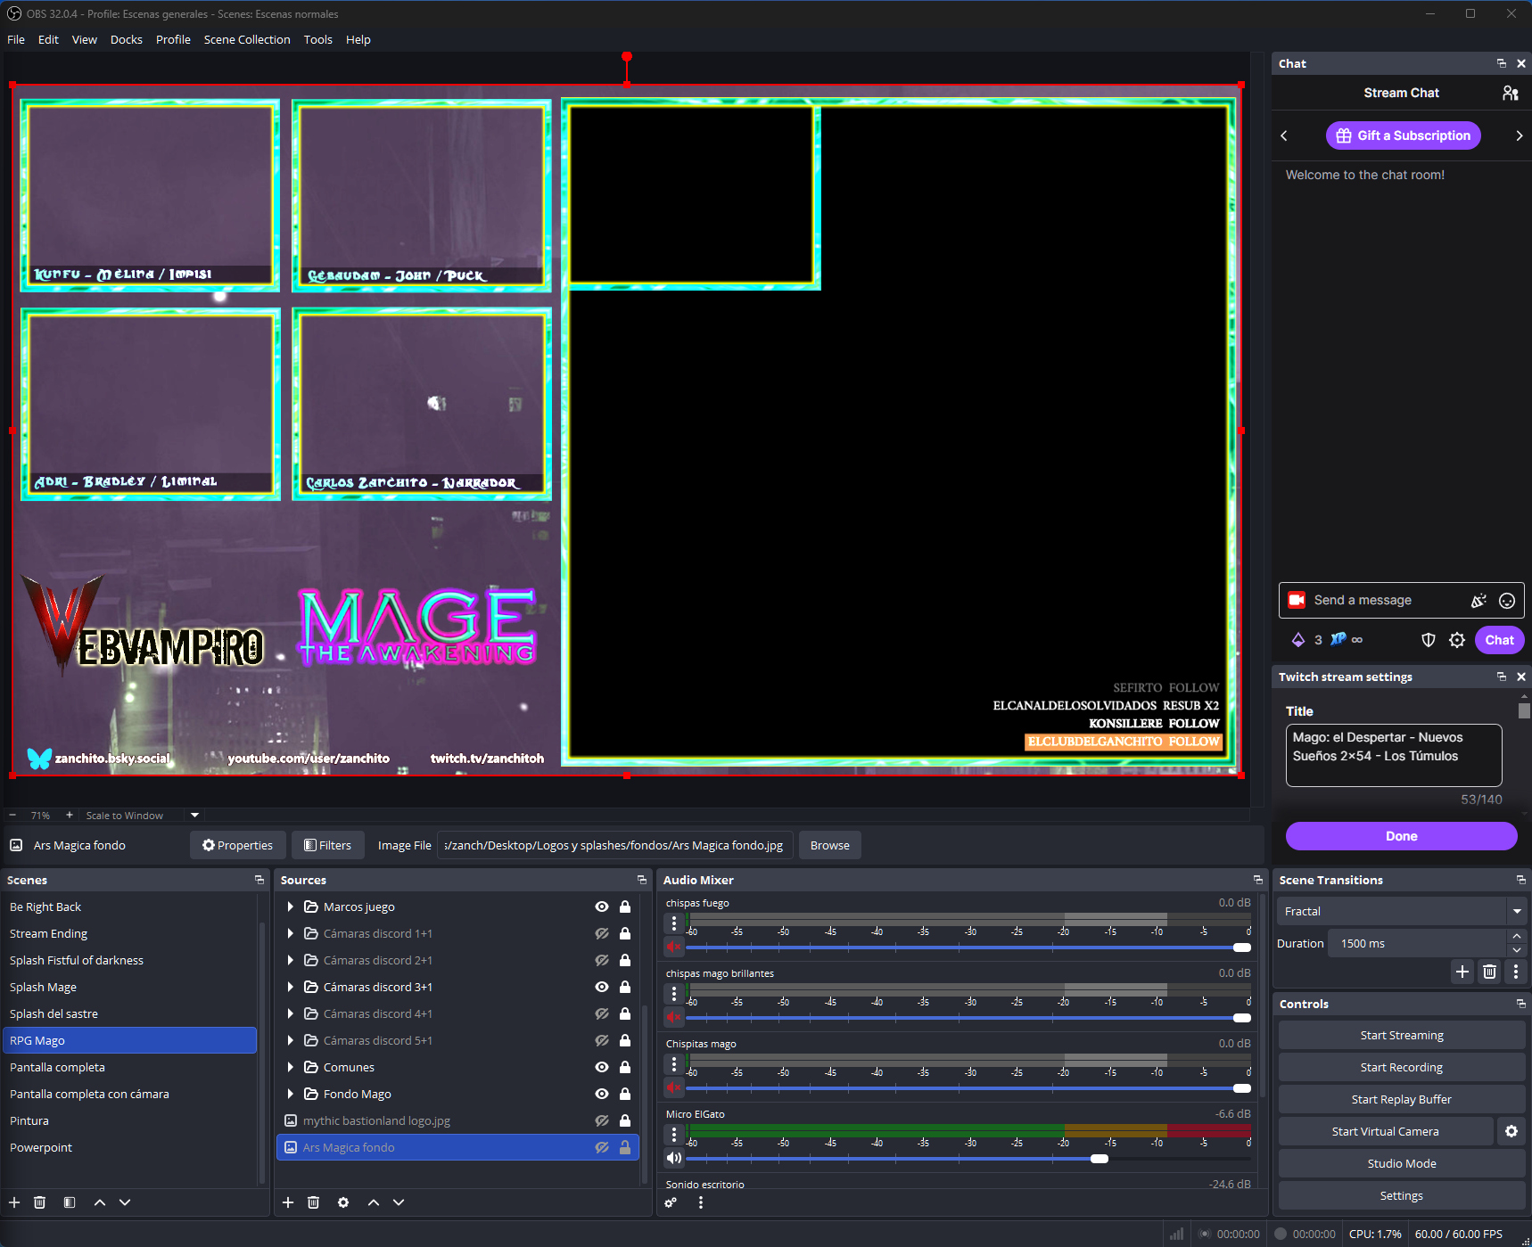The height and width of the screenshot is (1247, 1532).
Task: Unmute the chispas fuego audio source
Action: pos(673,947)
